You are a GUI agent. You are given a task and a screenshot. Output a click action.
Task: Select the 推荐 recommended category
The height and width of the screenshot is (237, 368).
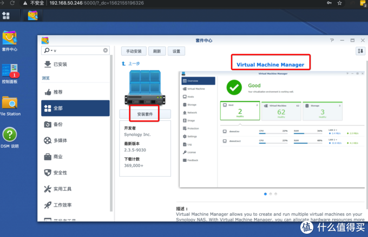(75, 92)
